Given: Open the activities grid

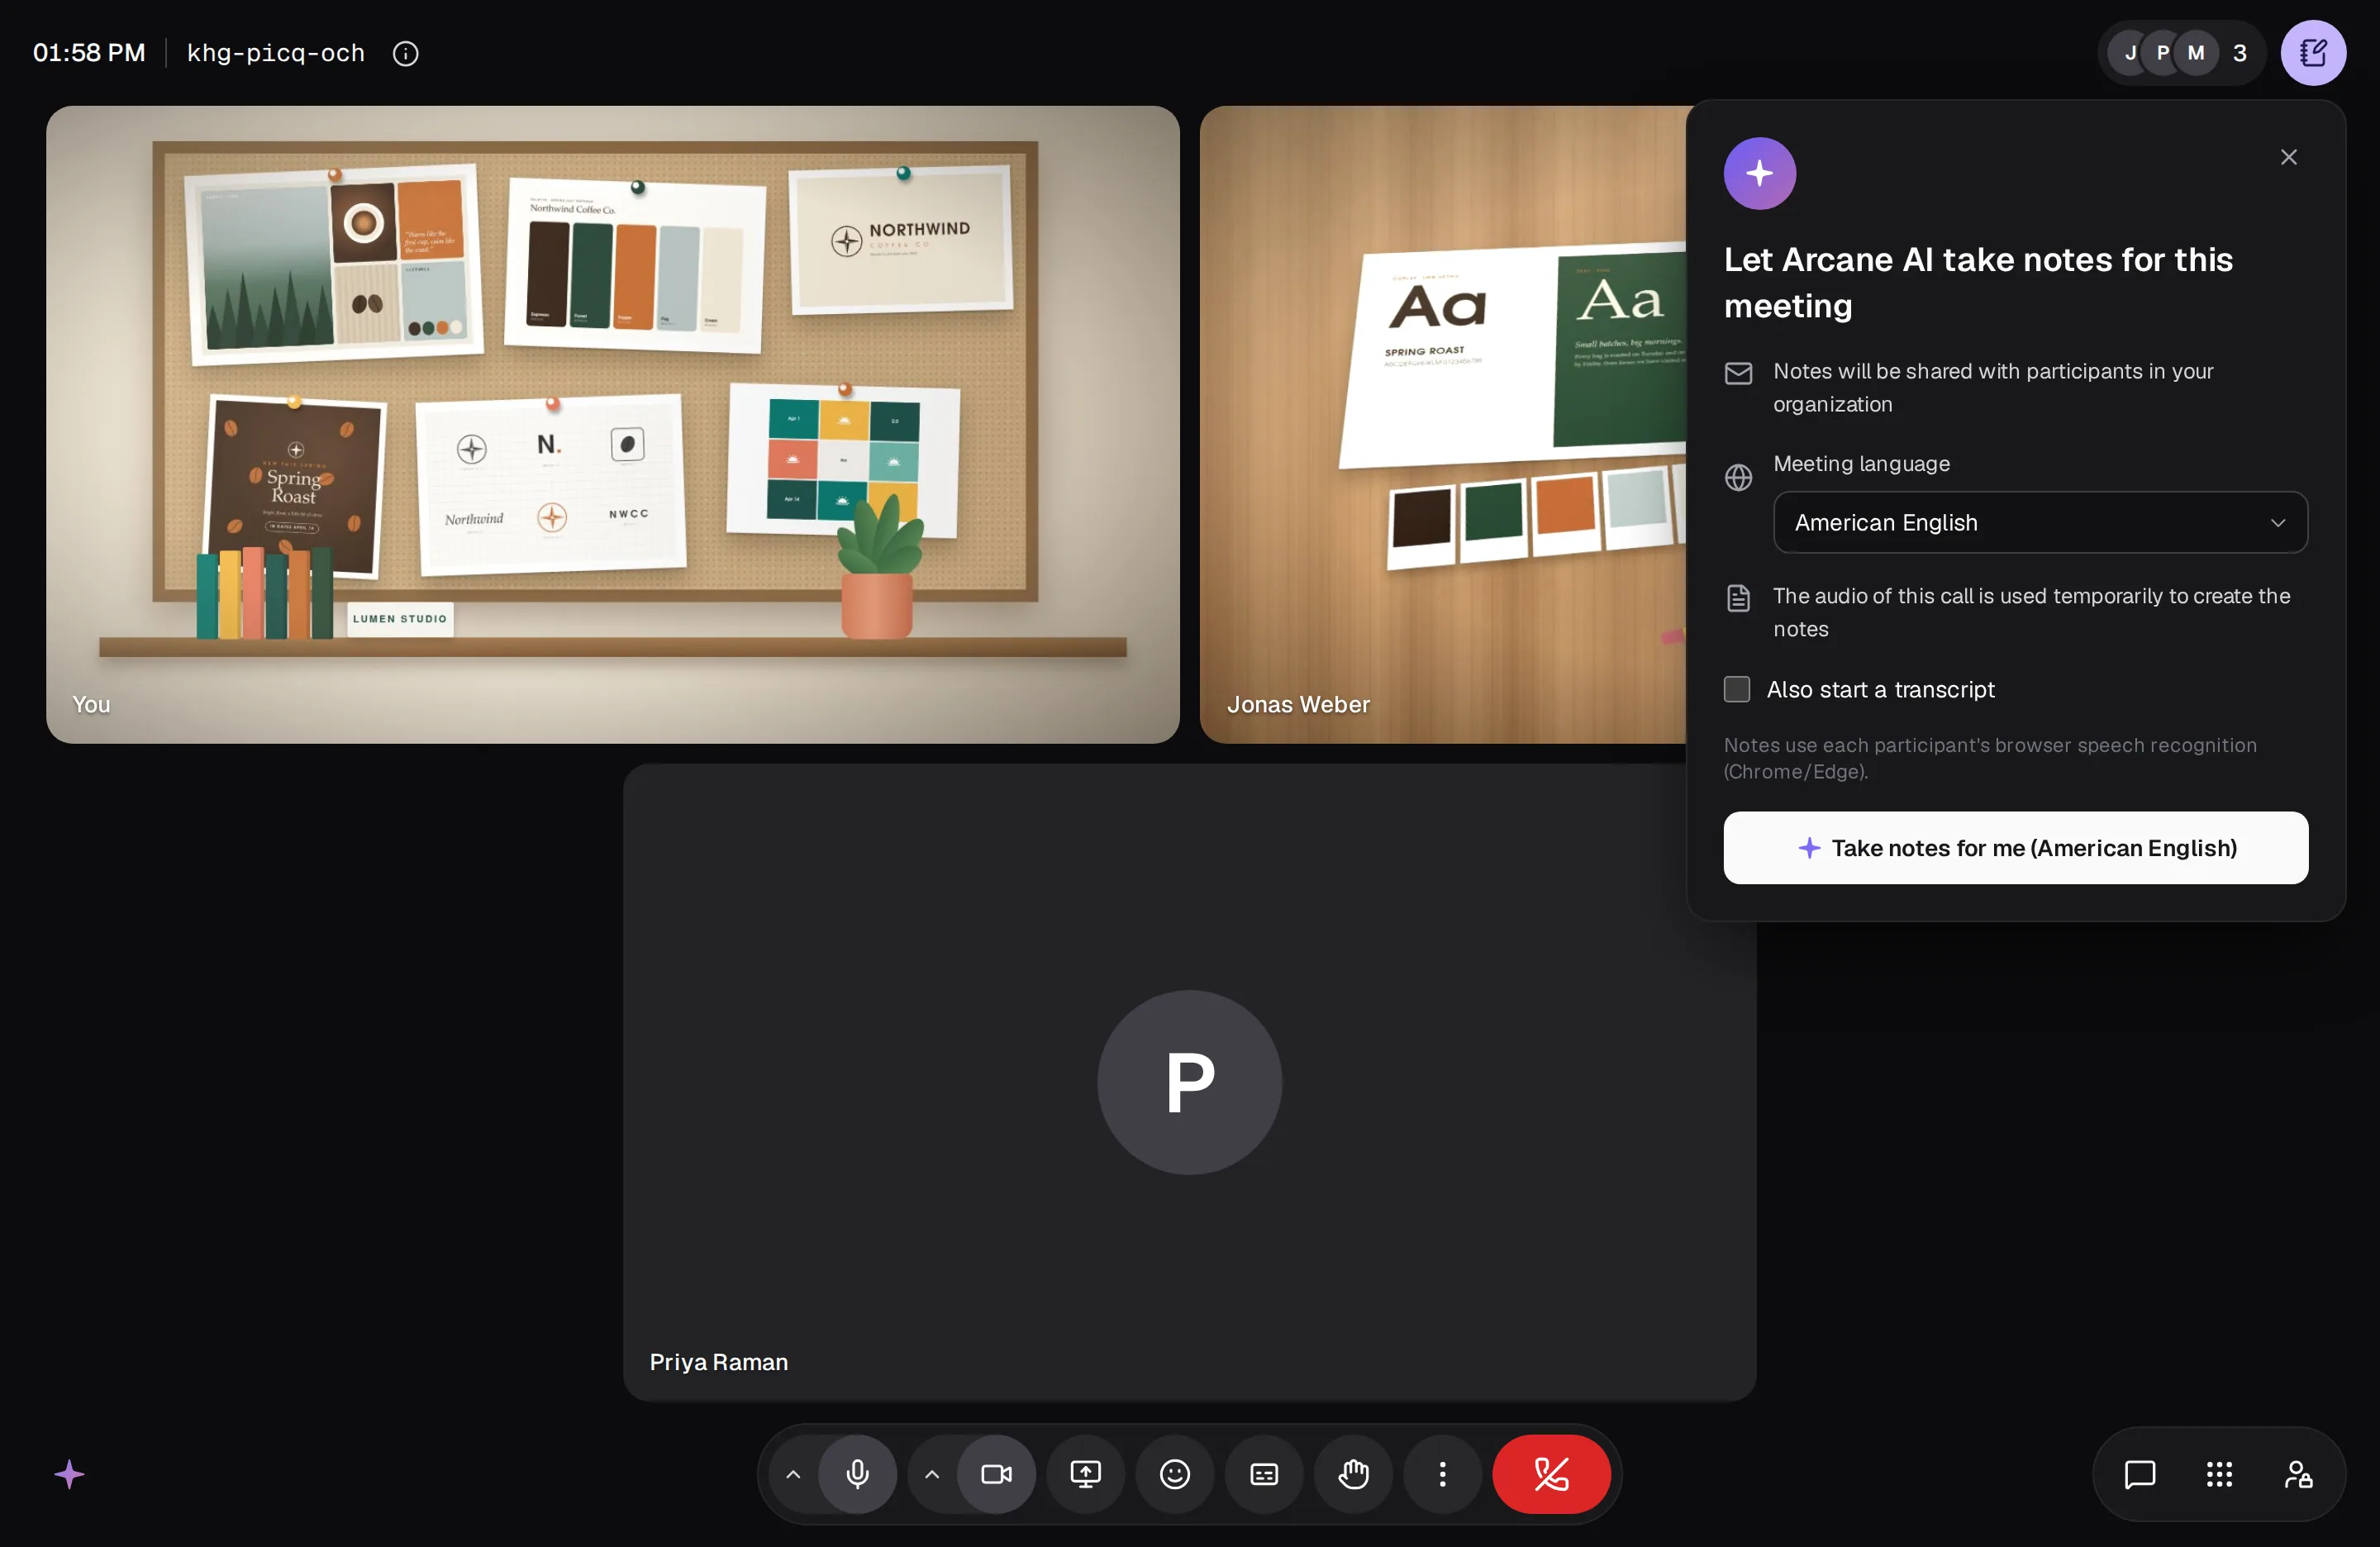Looking at the screenshot, I should pyautogui.click(x=2219, y=1474).
